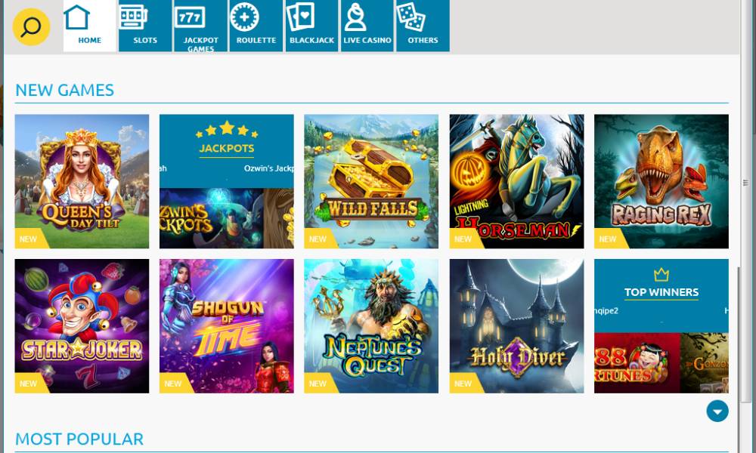This screenshot has height=453, width=756.
Task: Click the house icon in Home tab
Action: tap(77, 17)
